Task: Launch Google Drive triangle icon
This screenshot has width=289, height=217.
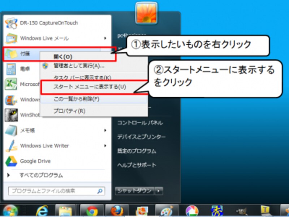Action: tap(11, 161)
